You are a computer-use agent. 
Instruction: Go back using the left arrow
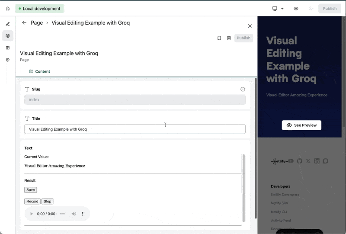[x=24, y=23]
